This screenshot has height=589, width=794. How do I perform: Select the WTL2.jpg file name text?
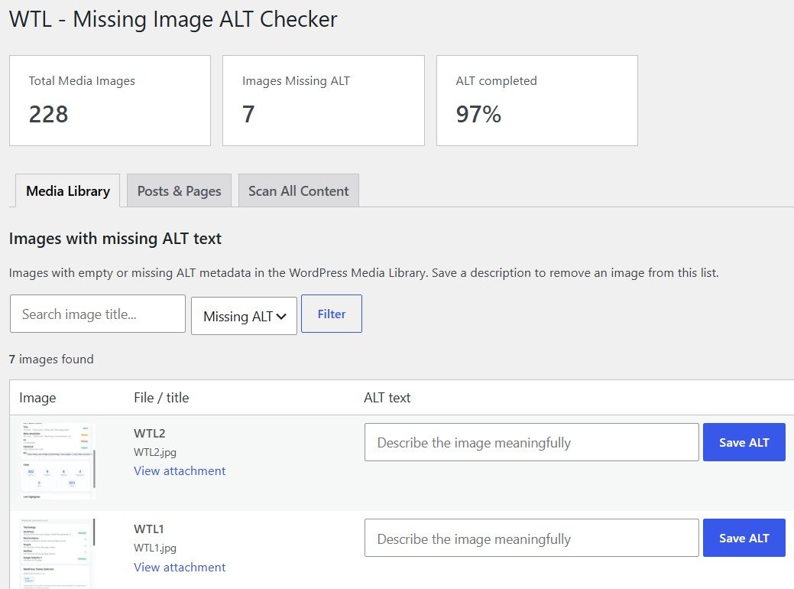tap(155, 452)
